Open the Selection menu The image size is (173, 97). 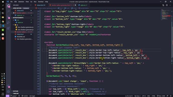tap(21, 2)
